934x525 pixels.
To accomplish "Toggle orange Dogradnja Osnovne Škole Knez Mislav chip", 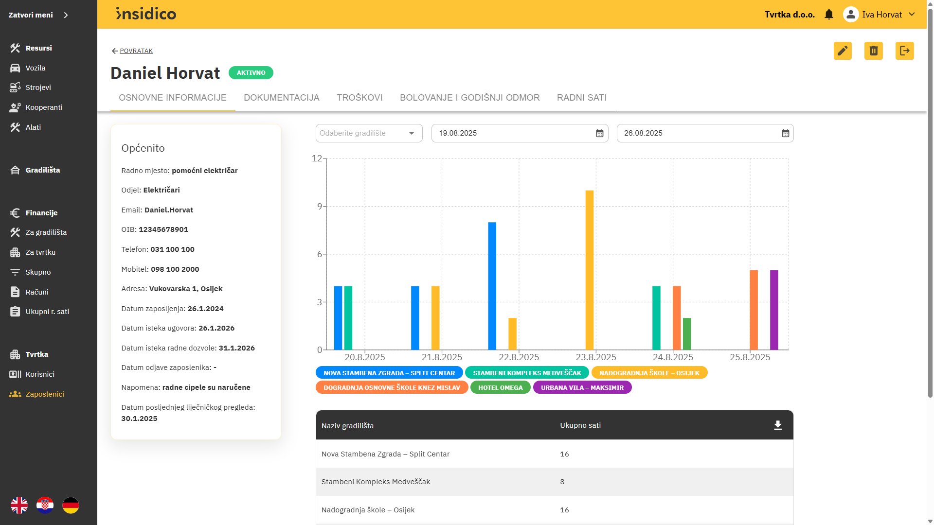I will pos(392,387).
